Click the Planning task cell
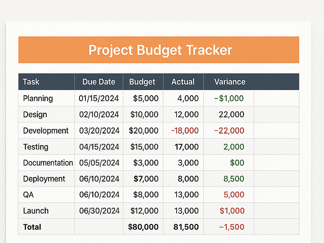Image resolution: width=324 pixels, height=243 pixels. click(x=46, y=98)
